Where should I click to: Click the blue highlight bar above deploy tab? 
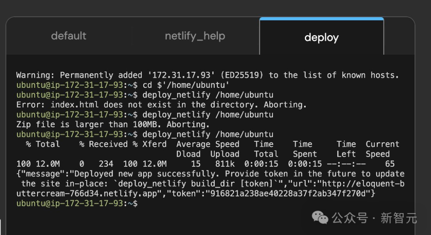pyautogui.click(x=321, y=19)
